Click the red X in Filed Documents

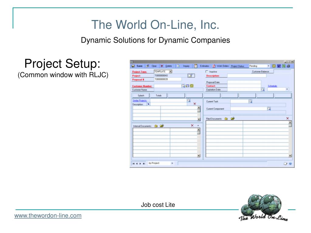pos(288,118)
